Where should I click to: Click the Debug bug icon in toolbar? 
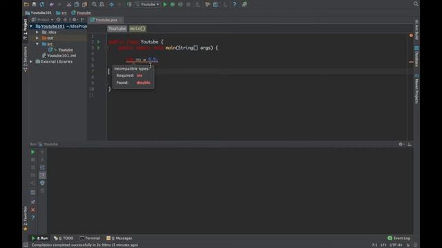click(173, 4)
